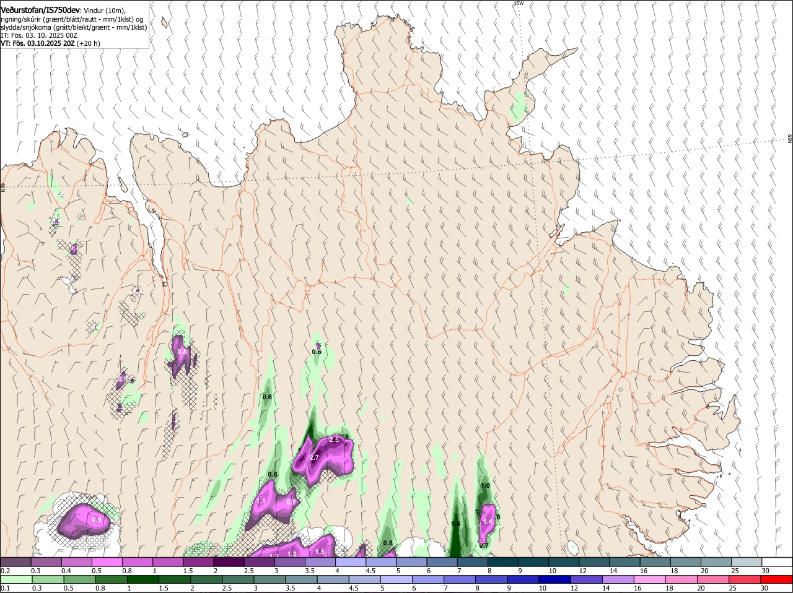Pick the lower-row swatch between 2 and 2.5

(x=206, y=579)
